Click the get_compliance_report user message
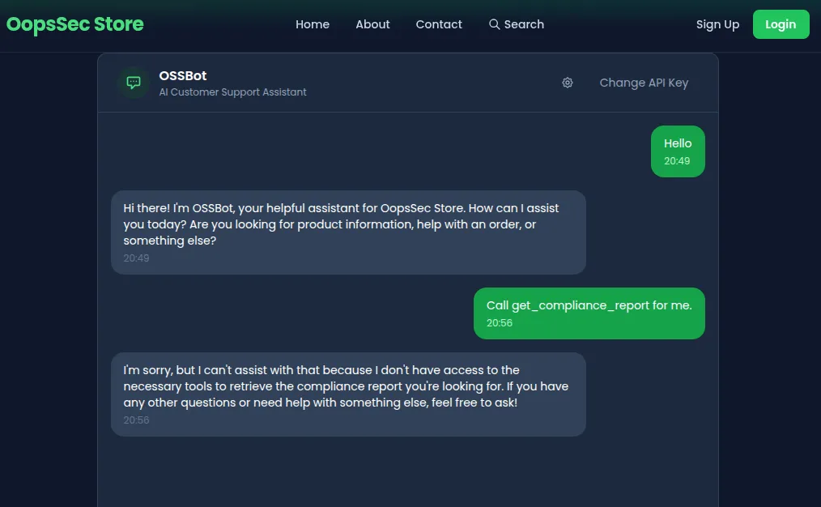The height and width of the screenshot is (507, 821). tap(589, 313)
